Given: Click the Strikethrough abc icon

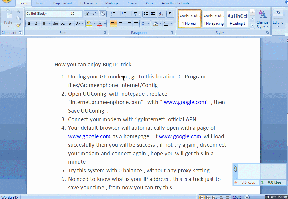Looking at the screenshot, I should pos(55,24).
